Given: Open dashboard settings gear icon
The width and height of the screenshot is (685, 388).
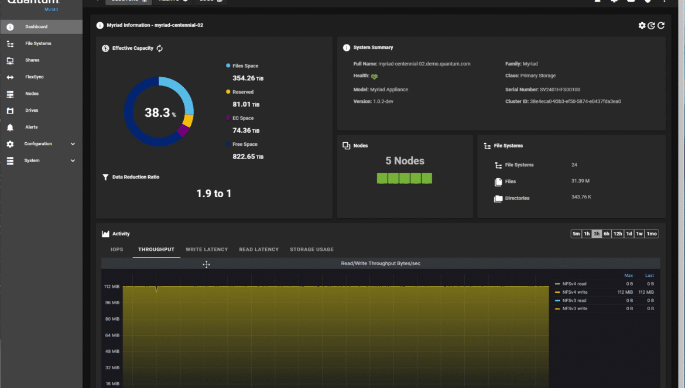Looking at the screenshot, I should (x=642, y=25).
